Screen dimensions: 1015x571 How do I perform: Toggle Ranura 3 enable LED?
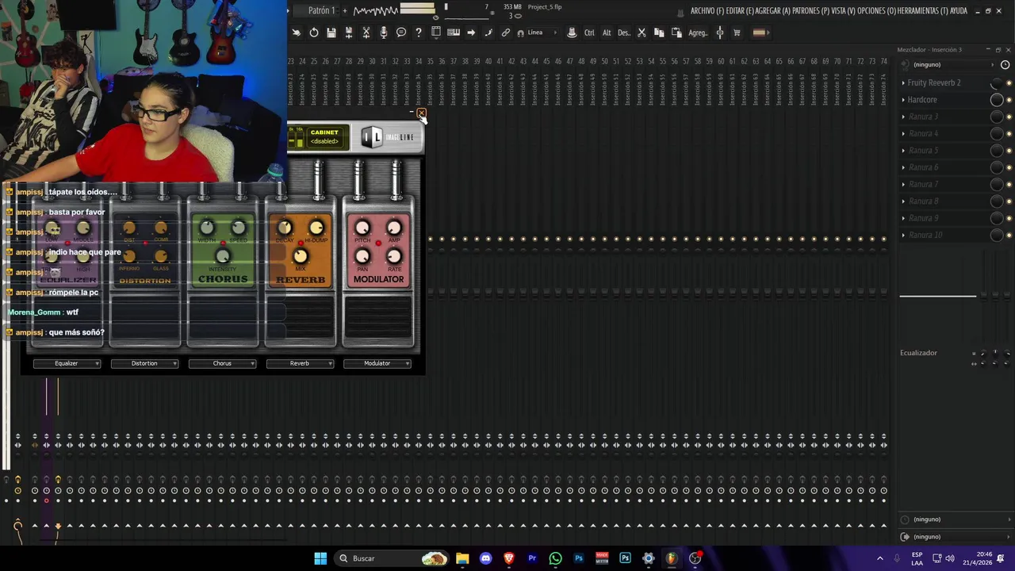(1009, 117)
